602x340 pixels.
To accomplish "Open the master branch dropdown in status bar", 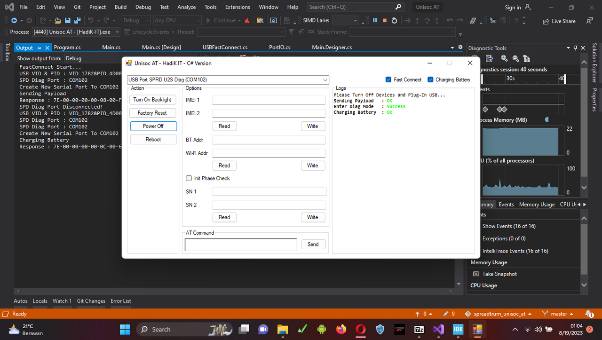I will click(x=558, y=314).
